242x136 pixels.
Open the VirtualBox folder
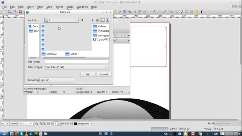tap(101, 31)
